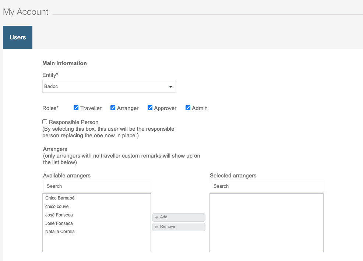Screen dimensions: 363x261
Task: Select the first José Fonseca entry
Action: 59,215
